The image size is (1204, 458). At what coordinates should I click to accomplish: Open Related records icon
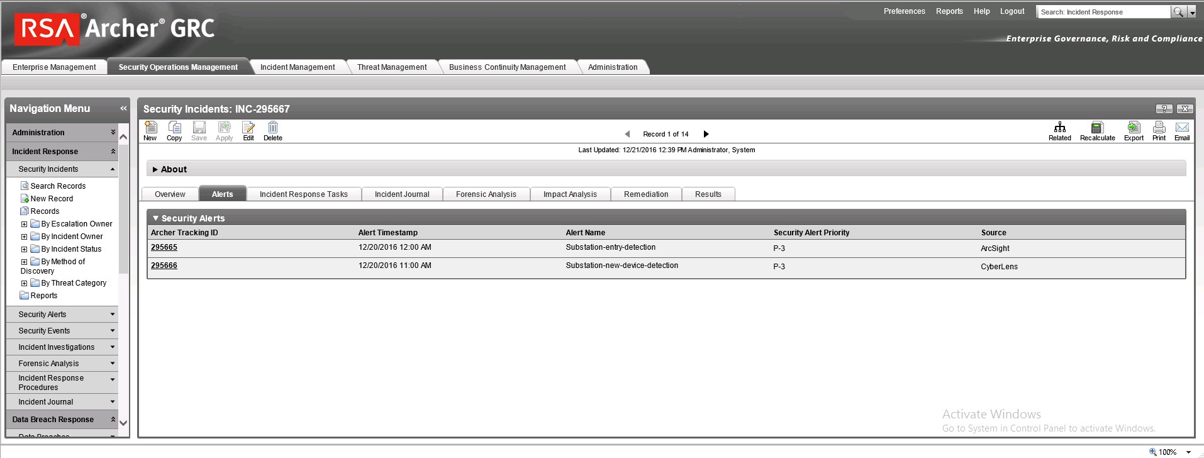point(1060,128)
